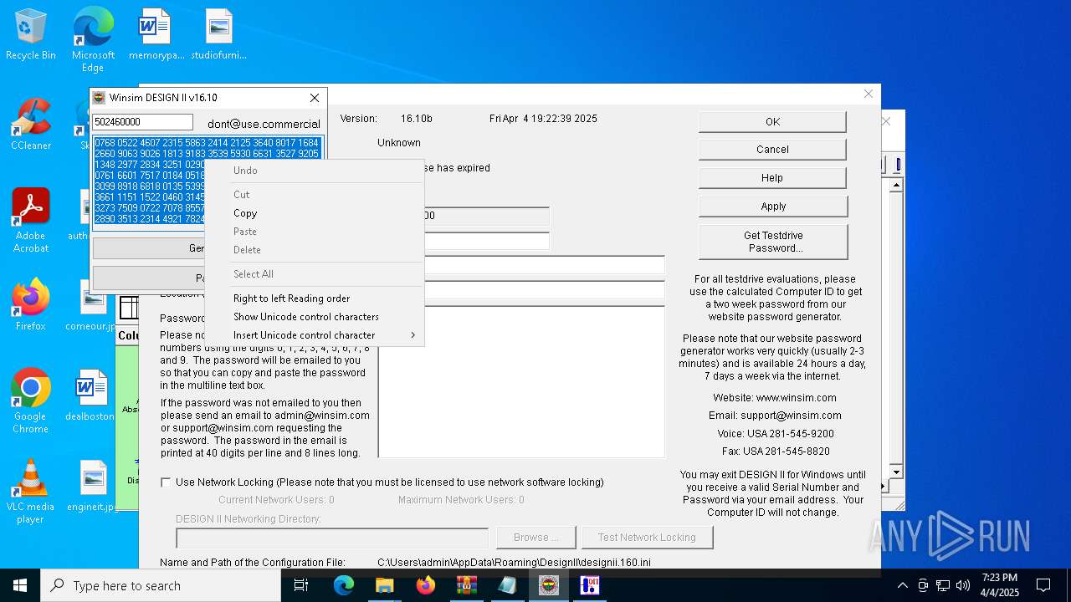Open Recycle Bin desktop icon
Image resolution: width=1071 pixels, height=602 pixels.
(31, 34)
